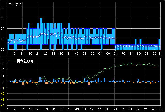Click white +3 label on 男女差積算 axis

point(2,64)
